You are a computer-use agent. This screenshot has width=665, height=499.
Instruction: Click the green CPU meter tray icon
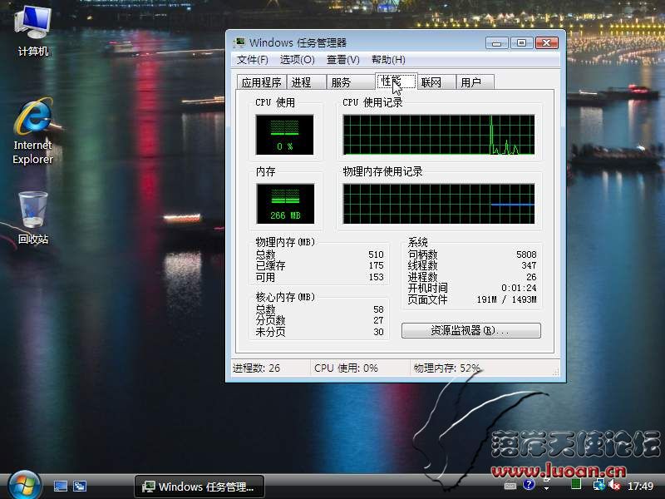[x=575, y=484]
